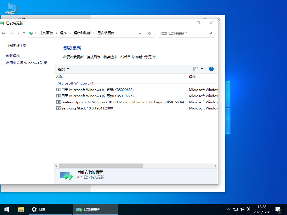Click the blue Help question mark icon
The width and height of the screenshot is (287, 215).
click(x=211, y=69)
